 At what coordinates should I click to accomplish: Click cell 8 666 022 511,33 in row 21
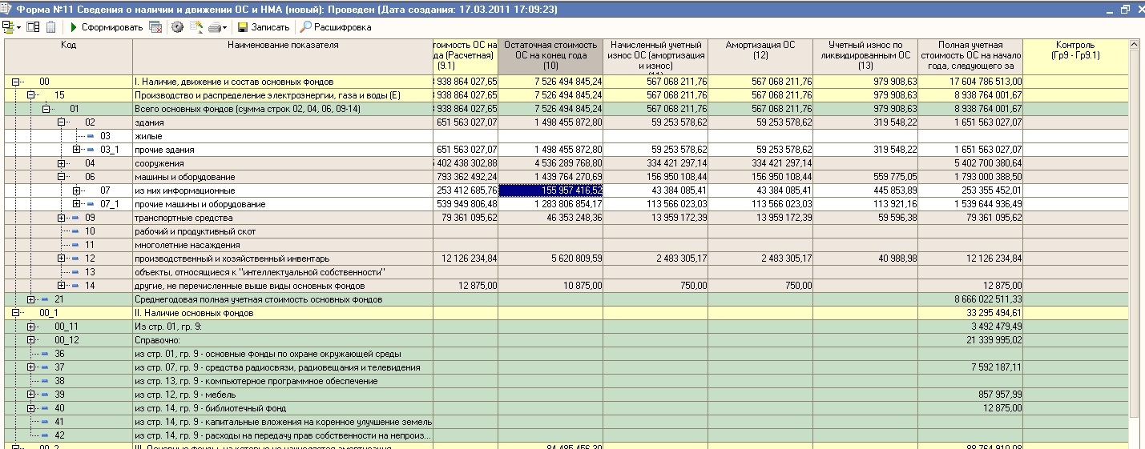[970, 299]
